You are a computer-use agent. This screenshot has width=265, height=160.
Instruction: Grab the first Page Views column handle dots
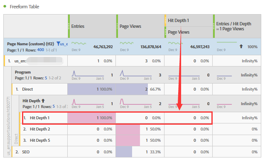pos(117,26)
